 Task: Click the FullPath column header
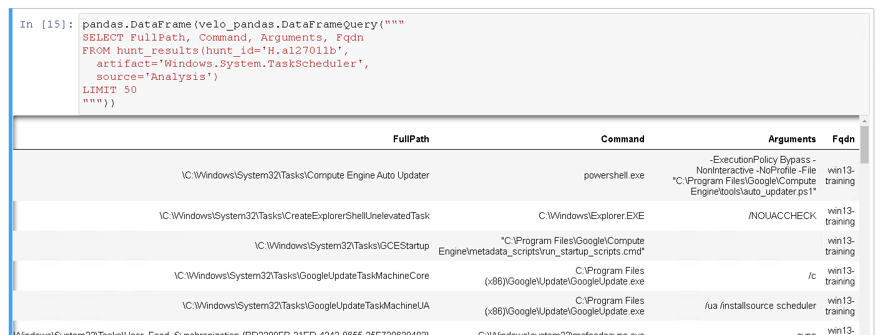click(411, 139)
